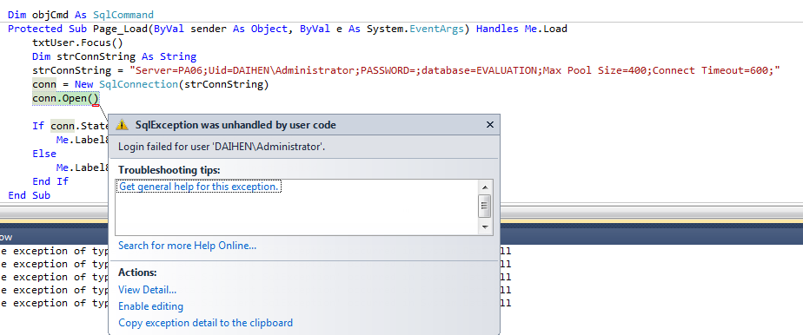Click the 'Troubleshooting tips:' heading
This screenshot has height=335, width=803.
coord(169,170)
